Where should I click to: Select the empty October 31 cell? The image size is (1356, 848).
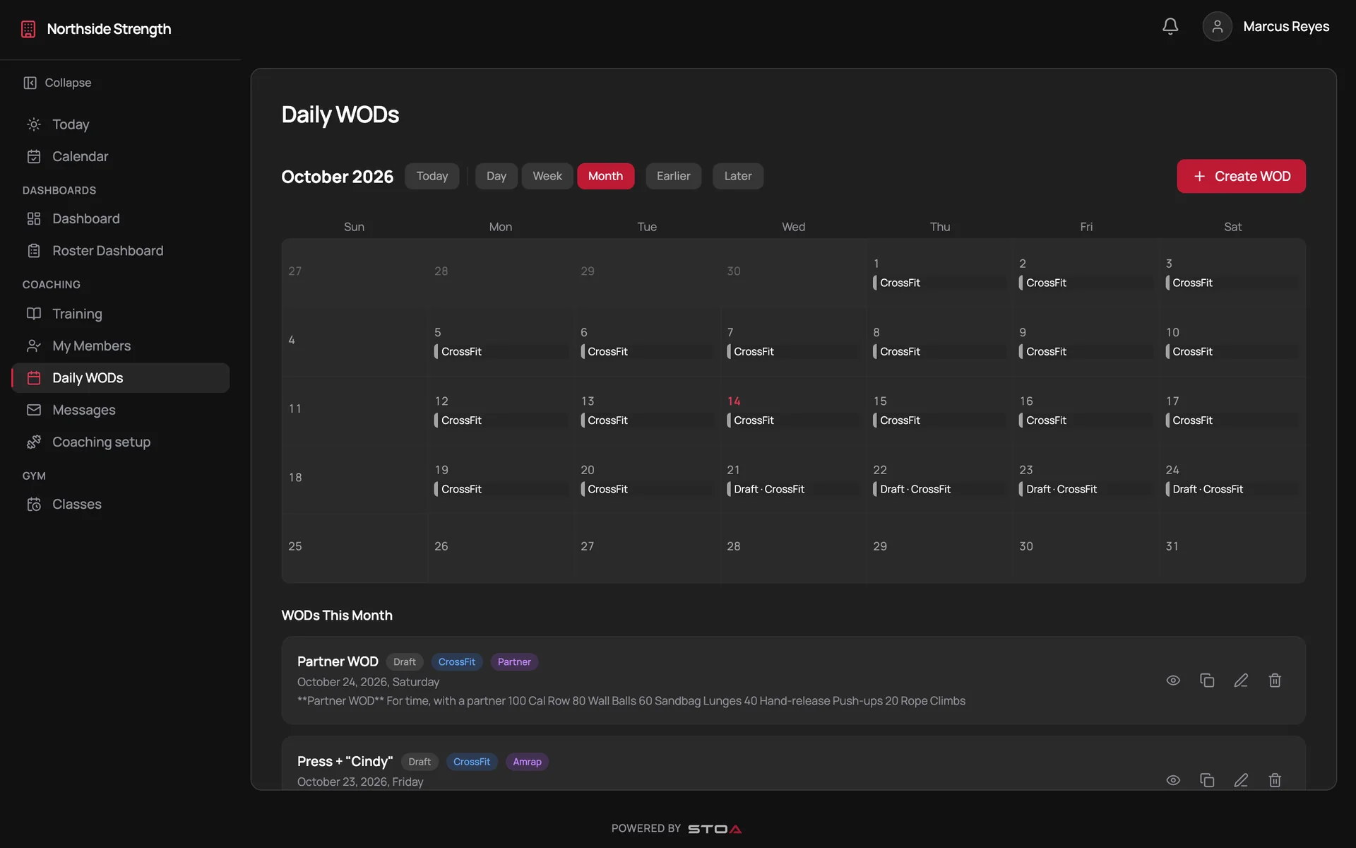tap(1232, 548)
